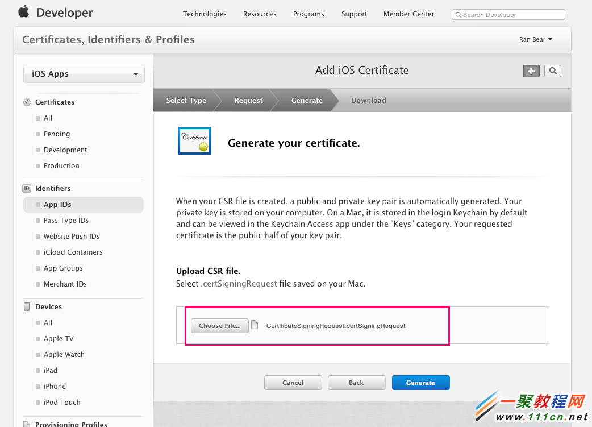592x427 pixels.
Task: Click the plus icon to add certificate
Action: [531, 71]
